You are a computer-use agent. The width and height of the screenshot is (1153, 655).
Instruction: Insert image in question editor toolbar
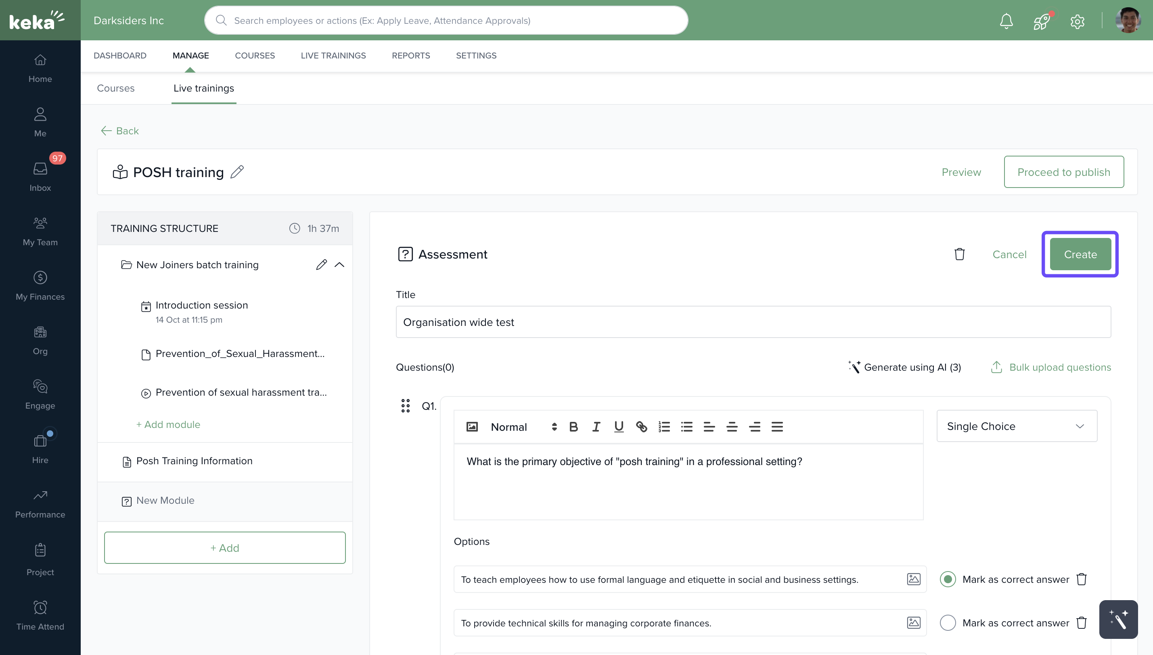point(472,426)
